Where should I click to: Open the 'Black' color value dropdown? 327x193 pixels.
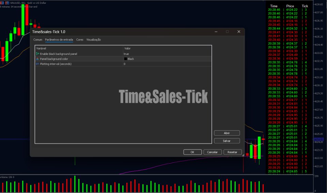click(131, 59)
